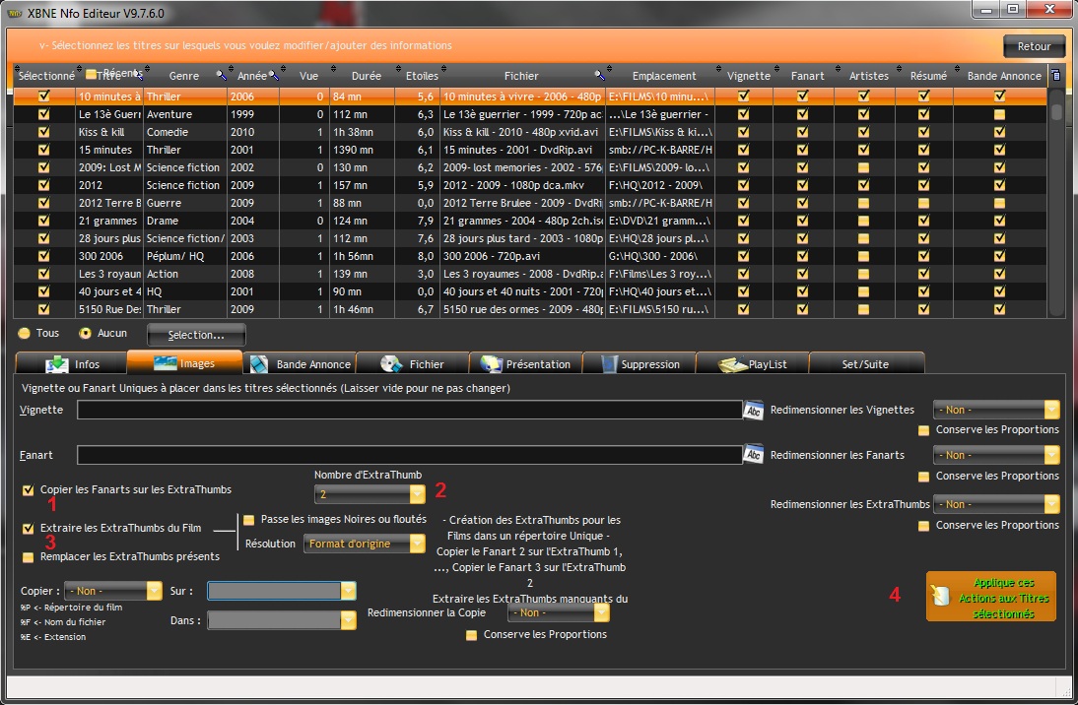Open the Redimensionner les Vignettes dropdown
This screenshot has height=705, width=1078.
click(x=1051, y=410)
